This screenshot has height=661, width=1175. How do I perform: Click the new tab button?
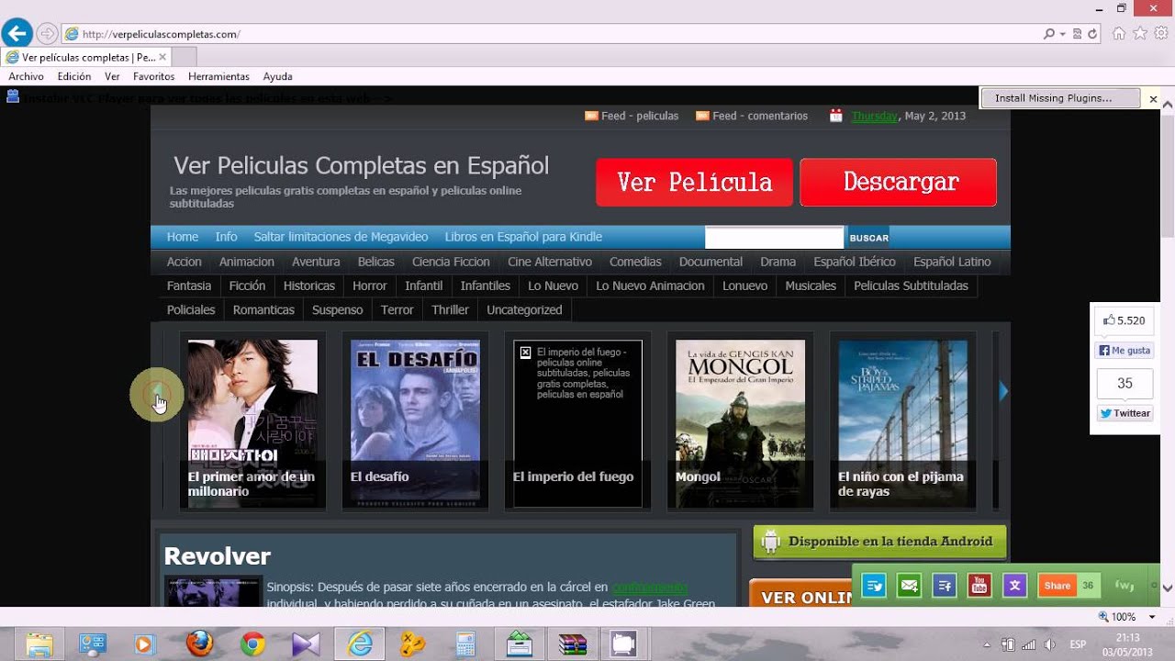point(184,57)
